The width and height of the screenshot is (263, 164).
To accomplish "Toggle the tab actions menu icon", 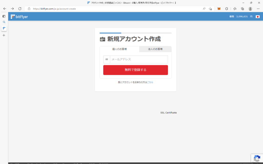I will pos(4,16).
